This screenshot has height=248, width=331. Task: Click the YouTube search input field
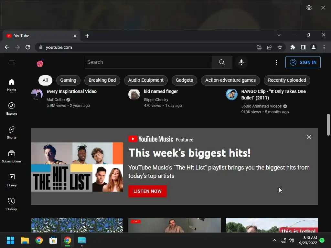coord(148,62)
